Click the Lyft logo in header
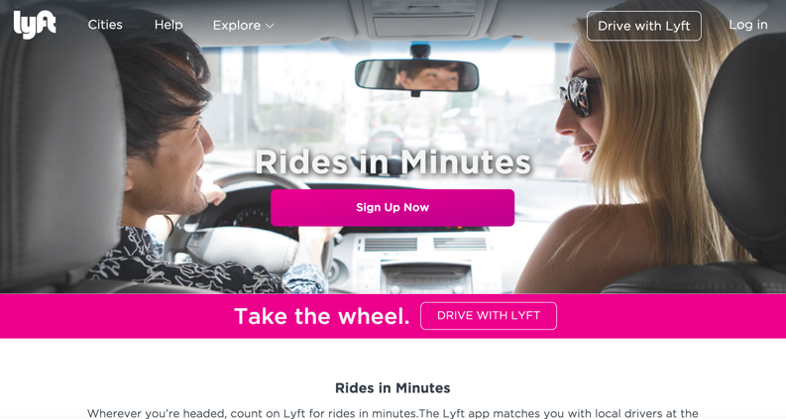 click(35, 25)
